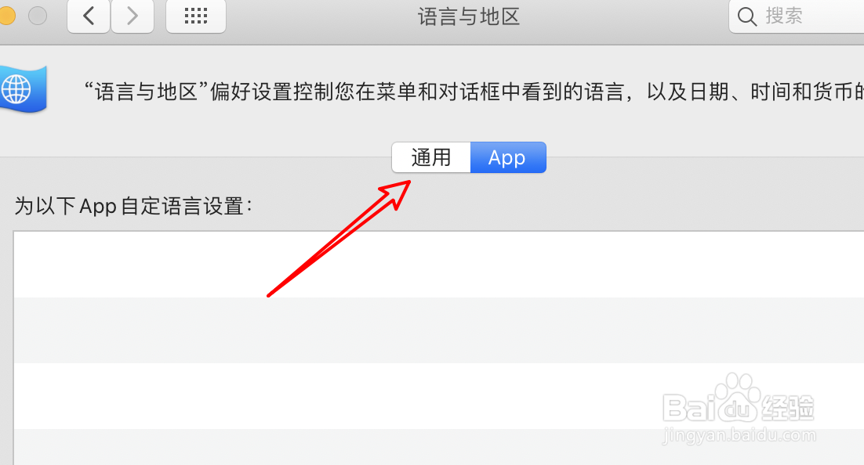
Task: Click the Baidu paw logo watermark
Action: point(739,398)
